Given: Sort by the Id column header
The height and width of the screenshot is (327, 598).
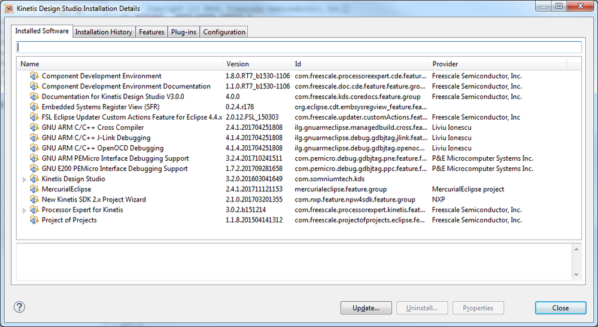Looking at the screenshot, I should tap(360, 64).
